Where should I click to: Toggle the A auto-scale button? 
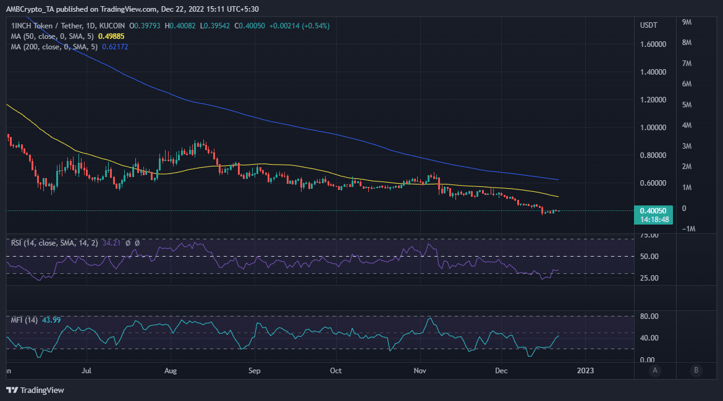click(x=655, y=370)
